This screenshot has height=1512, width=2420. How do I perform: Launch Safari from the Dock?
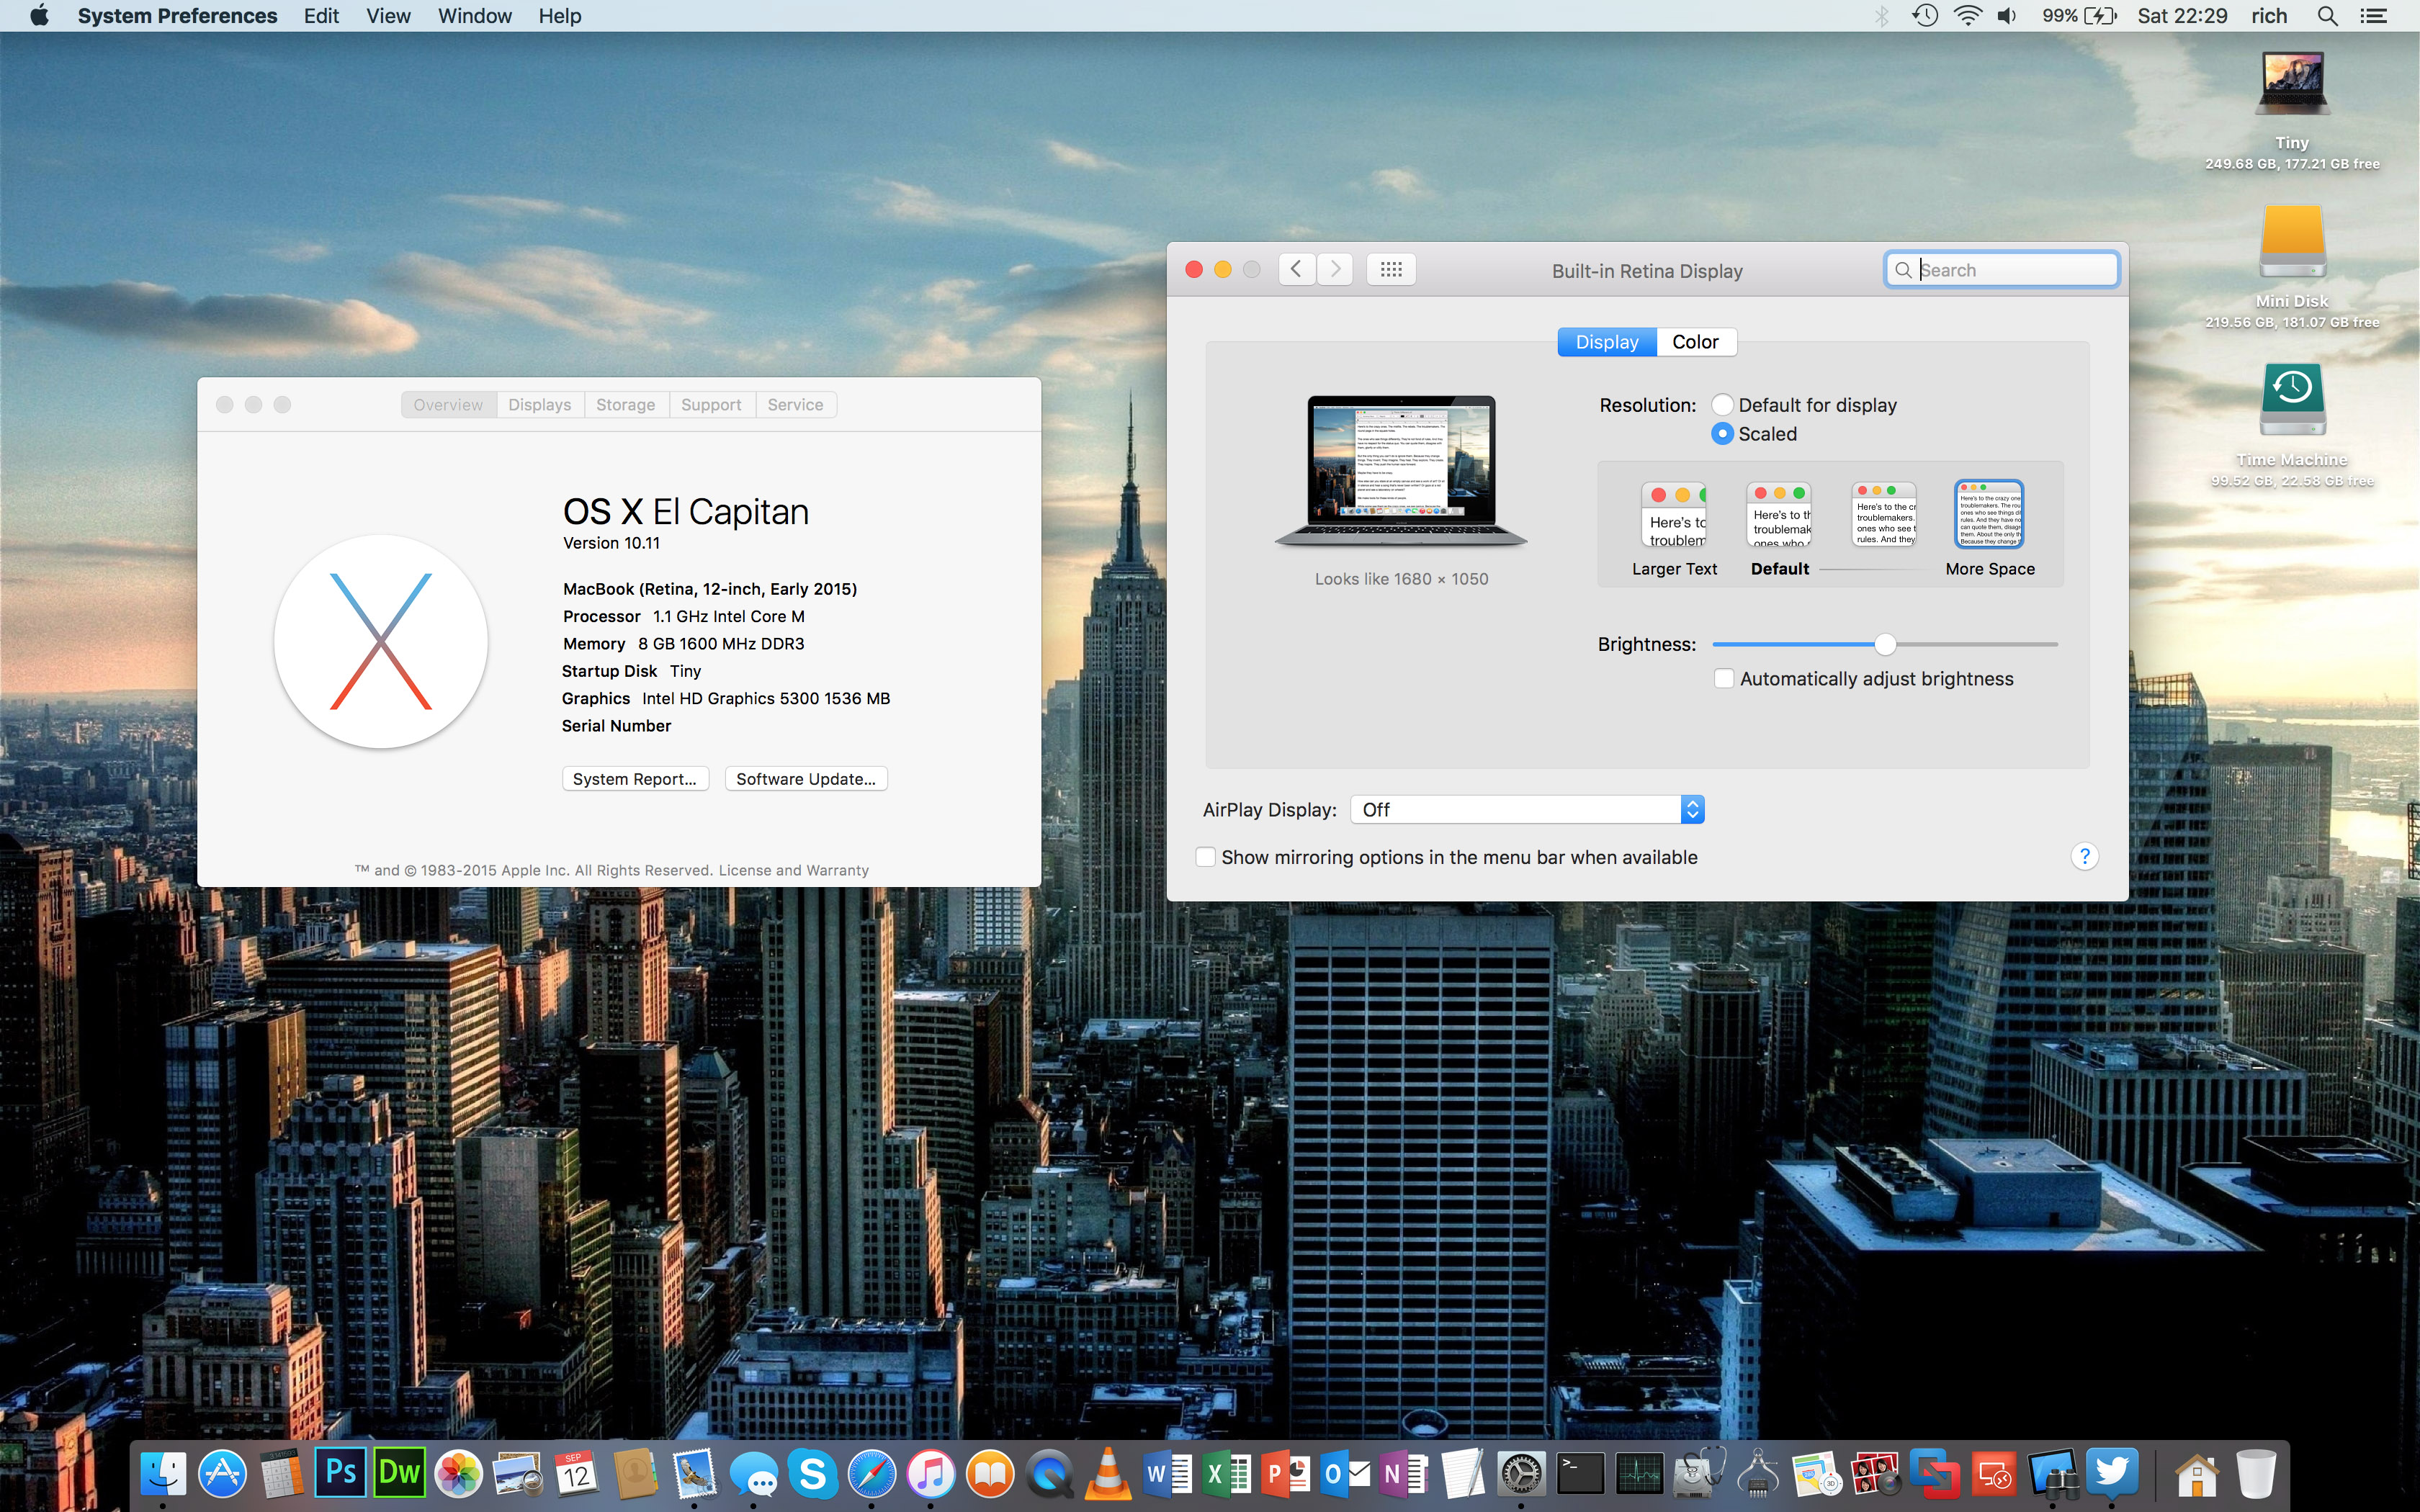click(872, 1473)
